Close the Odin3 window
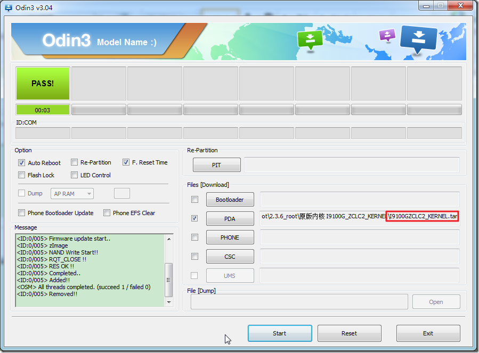 pyautogui.click(x=461, y=5)
